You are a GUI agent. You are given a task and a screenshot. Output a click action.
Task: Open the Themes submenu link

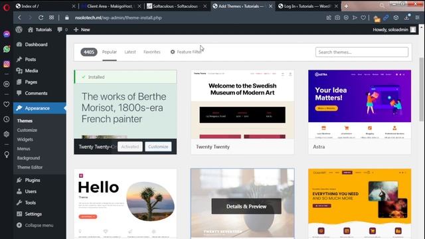click(x=25, y=121)
